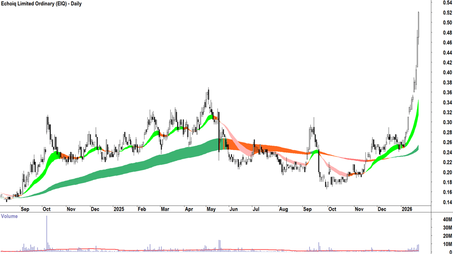453x254 pixels.
Task: Click the May 2025 price peak candle
Action: (208, 97)
